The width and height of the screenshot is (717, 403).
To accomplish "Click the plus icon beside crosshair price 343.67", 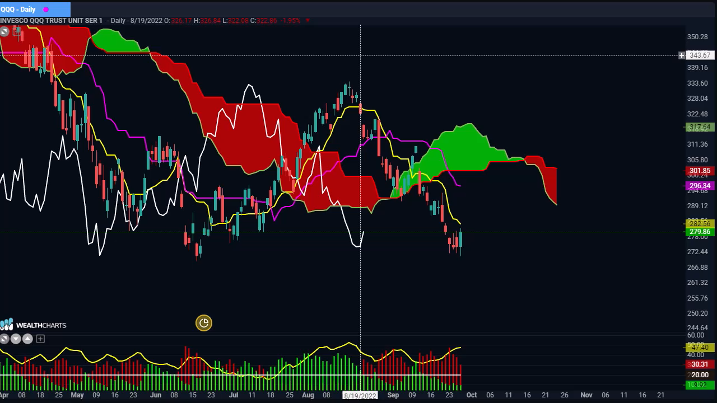I will (682, 55).
